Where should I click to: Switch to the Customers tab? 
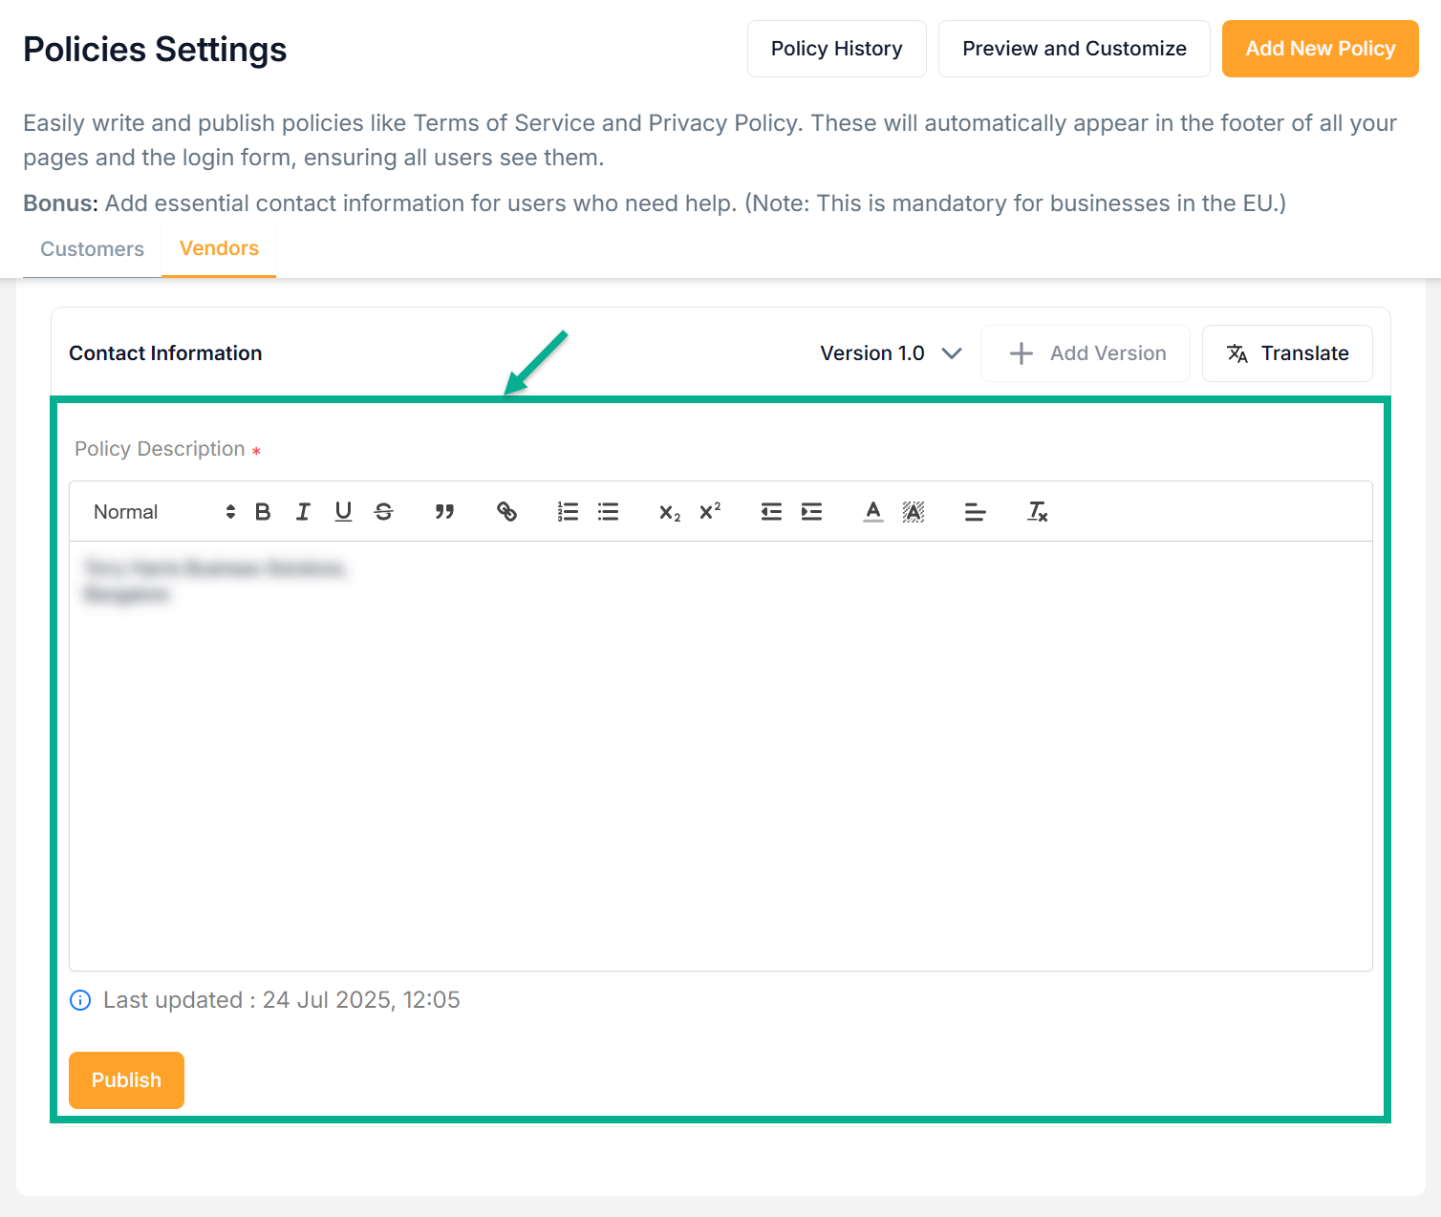(92, 249)
